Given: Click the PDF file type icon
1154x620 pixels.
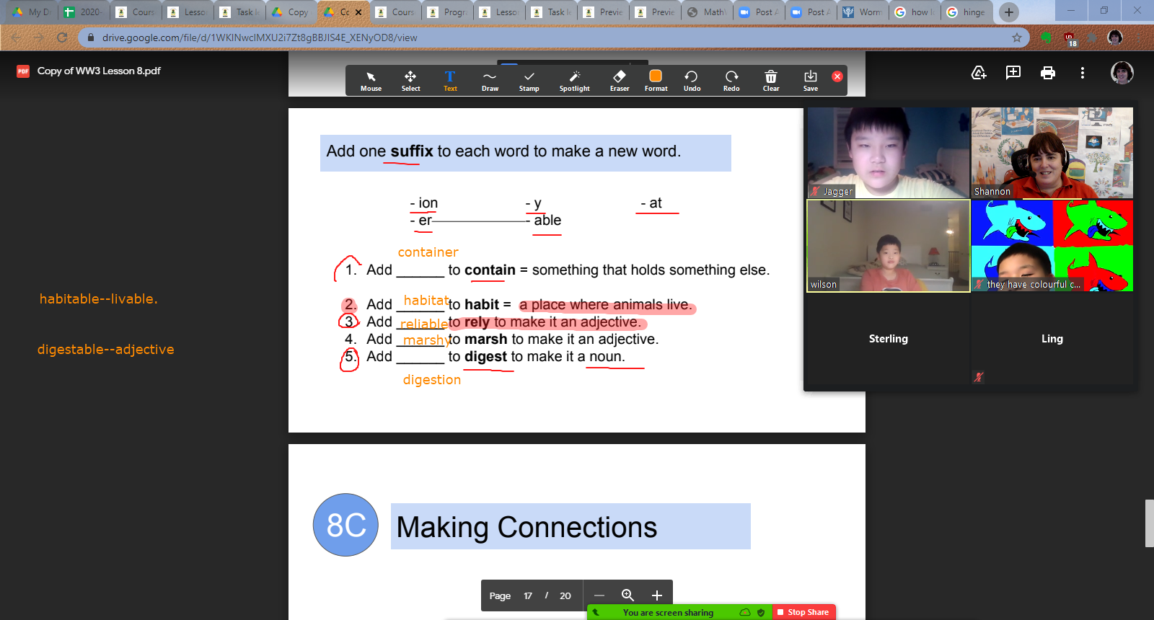Looking at the screenshot, I should tap(23, 71).
